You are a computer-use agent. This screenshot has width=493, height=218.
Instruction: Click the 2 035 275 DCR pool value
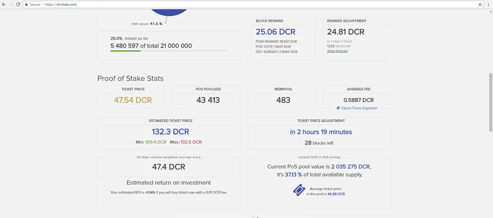[x=350, y=166]
